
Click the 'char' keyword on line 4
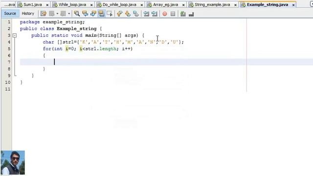tap(48, 42)
